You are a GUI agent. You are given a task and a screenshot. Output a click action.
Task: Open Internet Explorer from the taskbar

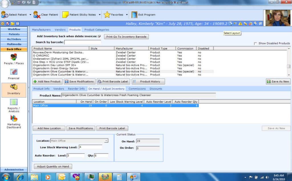[x=20, y=177]
